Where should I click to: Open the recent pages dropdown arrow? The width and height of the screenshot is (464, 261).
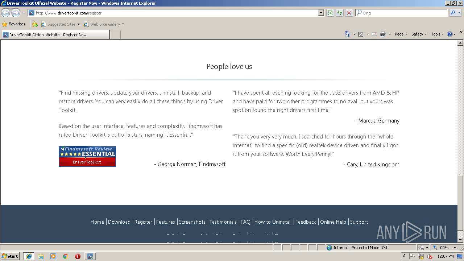point(24,13)
